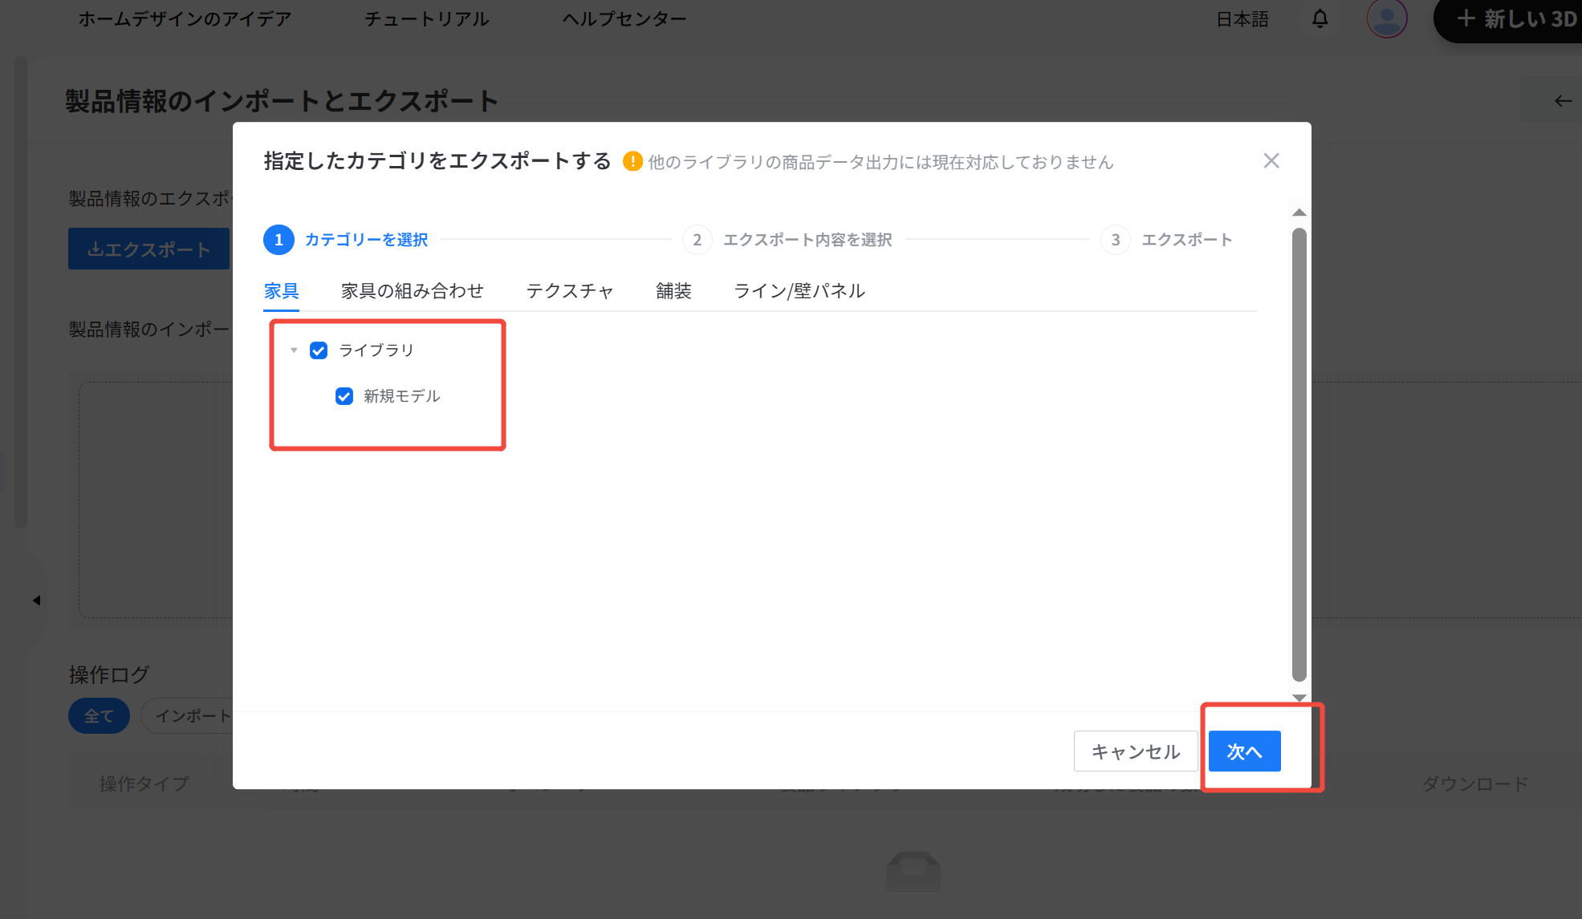Uncheck the ライブラリ checkbox

tap(319, 350)
